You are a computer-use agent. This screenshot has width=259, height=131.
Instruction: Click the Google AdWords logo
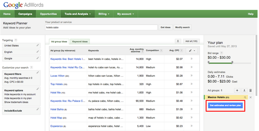pyautogui.click(x=23, y=5)
